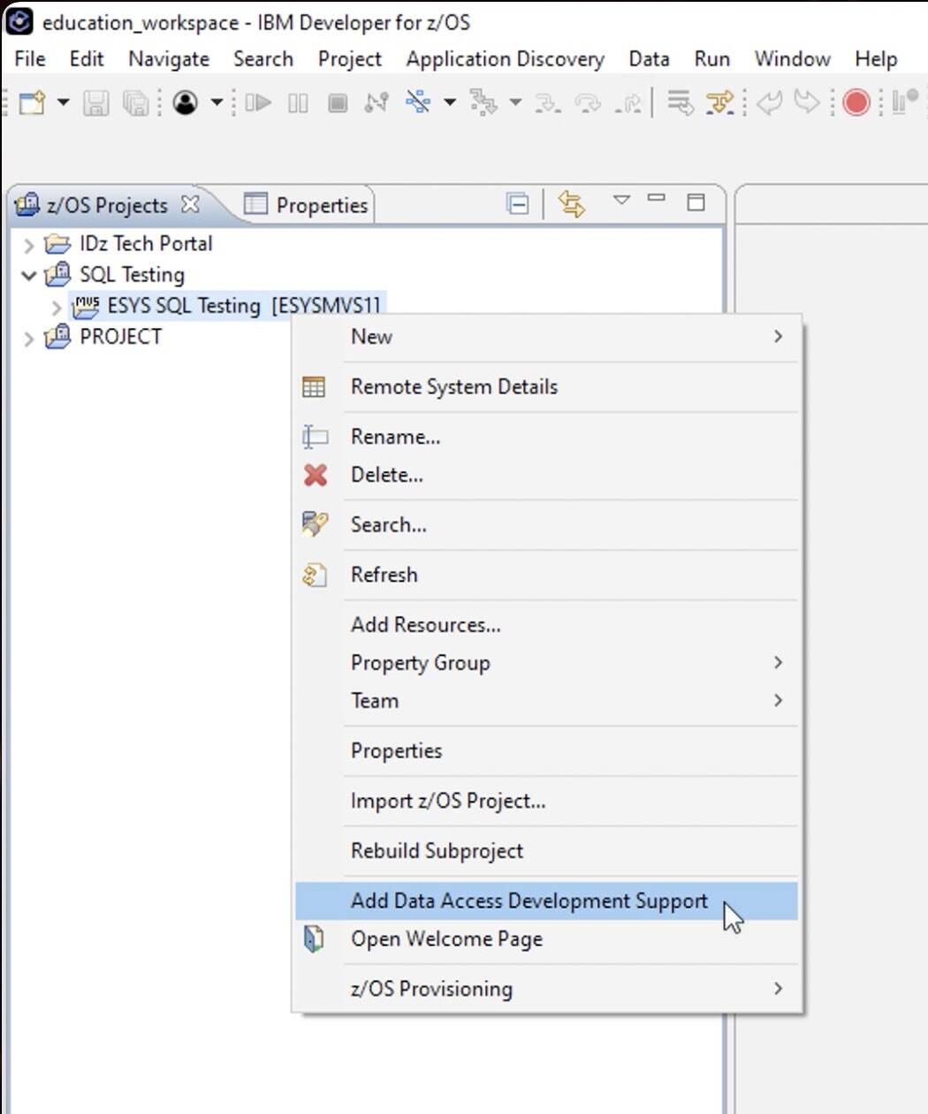The width and height of the screenshot is (928, 1114).
Task: Click the red record circle icon
Action: tap(856, 103)
